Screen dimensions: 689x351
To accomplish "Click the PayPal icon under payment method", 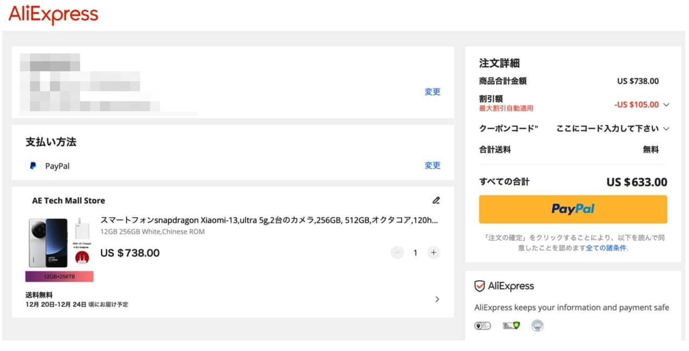I will pos(33,166).
